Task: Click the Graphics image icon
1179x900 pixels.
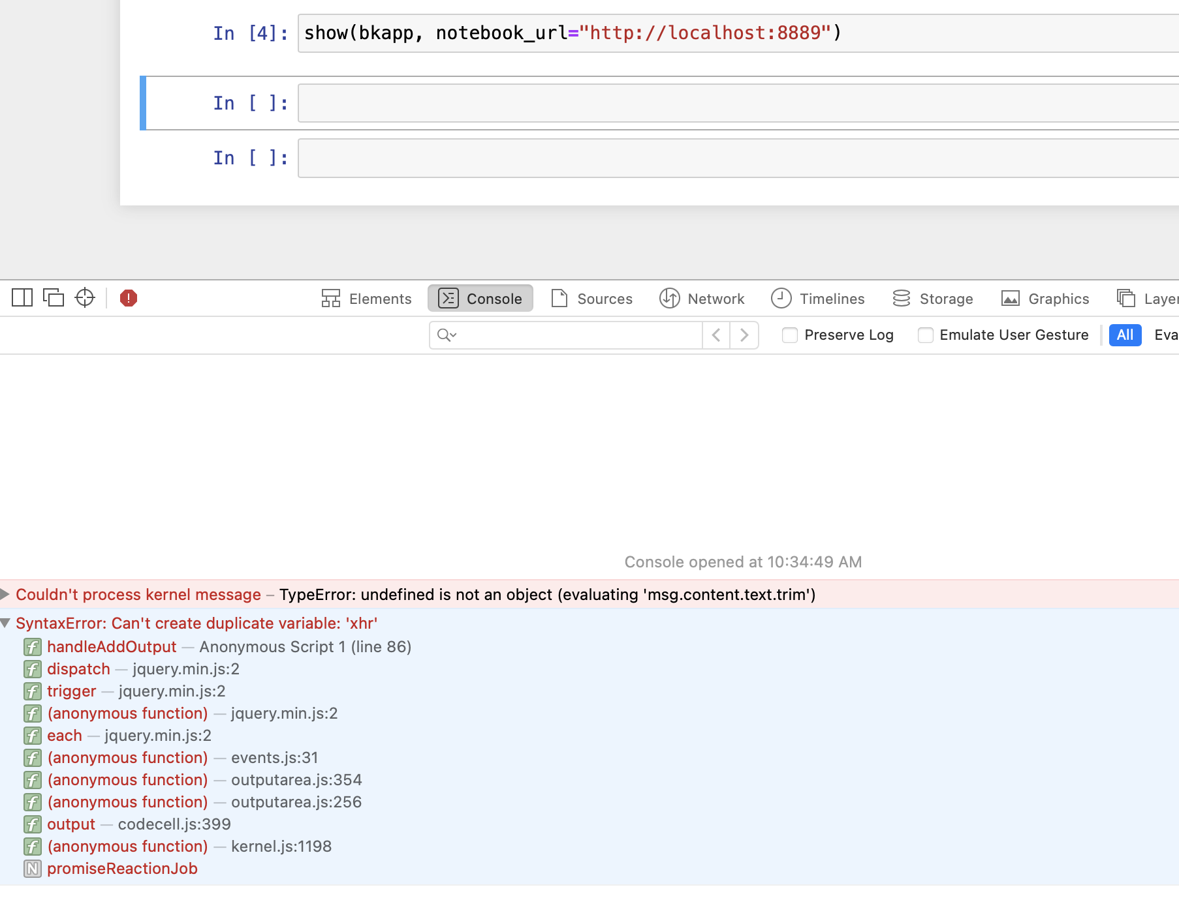Action: pos(1010,298)
